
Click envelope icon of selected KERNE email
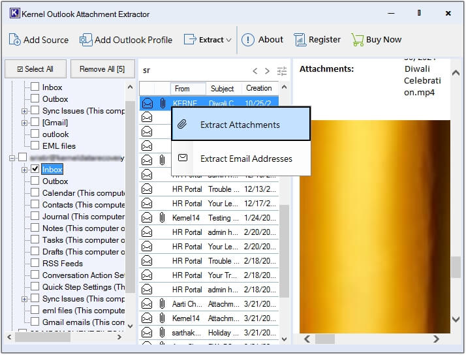148,103
